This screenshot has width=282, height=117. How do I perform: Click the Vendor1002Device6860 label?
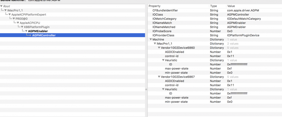point(178,48)
